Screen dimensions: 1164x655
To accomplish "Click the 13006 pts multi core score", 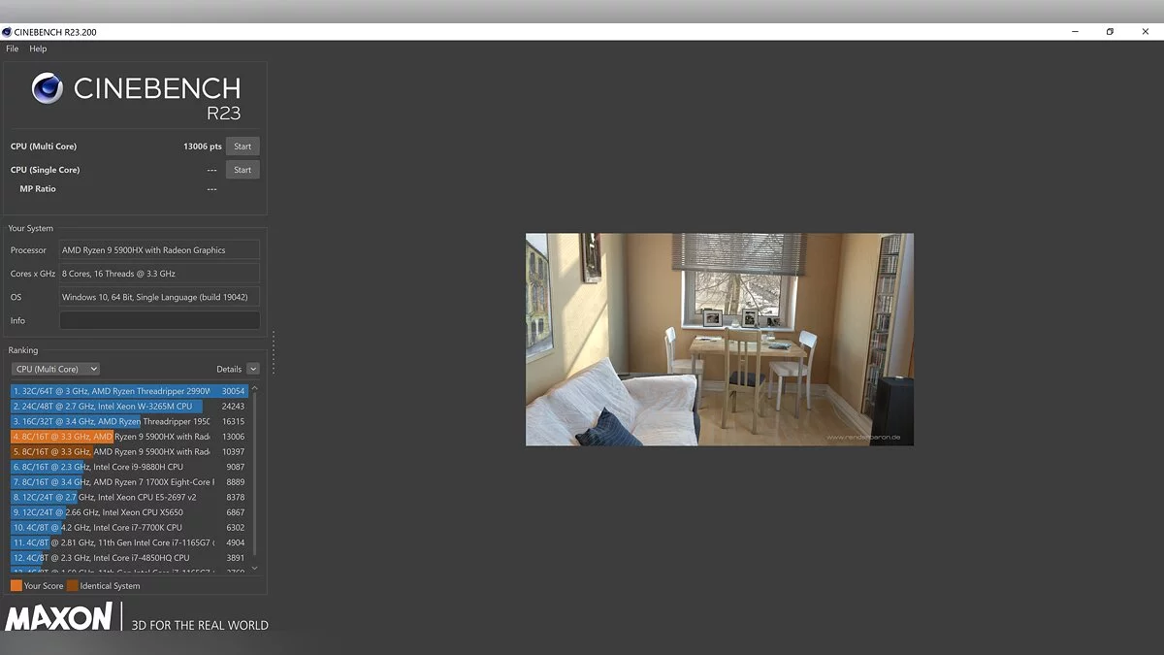I will (203, 147).
